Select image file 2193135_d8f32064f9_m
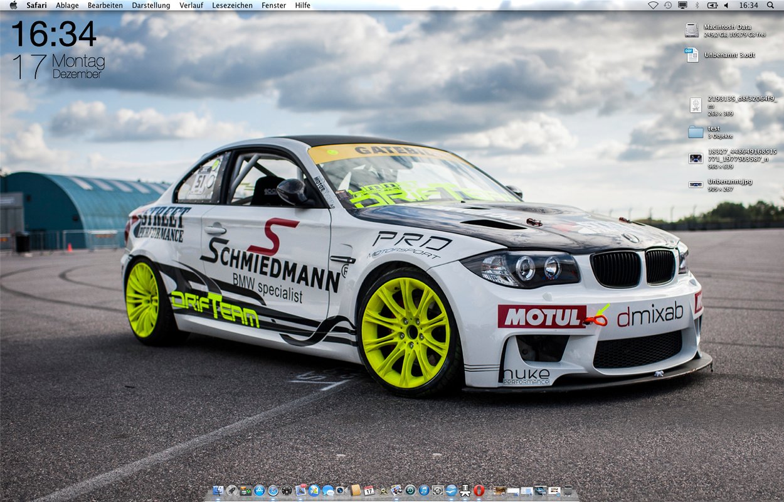Image resolution: width=784 pixels, height=502 pixels. (x=696, y=105)
